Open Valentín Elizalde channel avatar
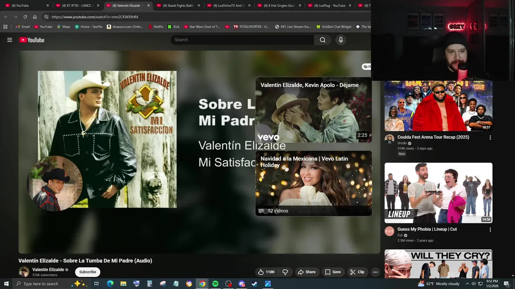515x289 pixels. (24, 272)
